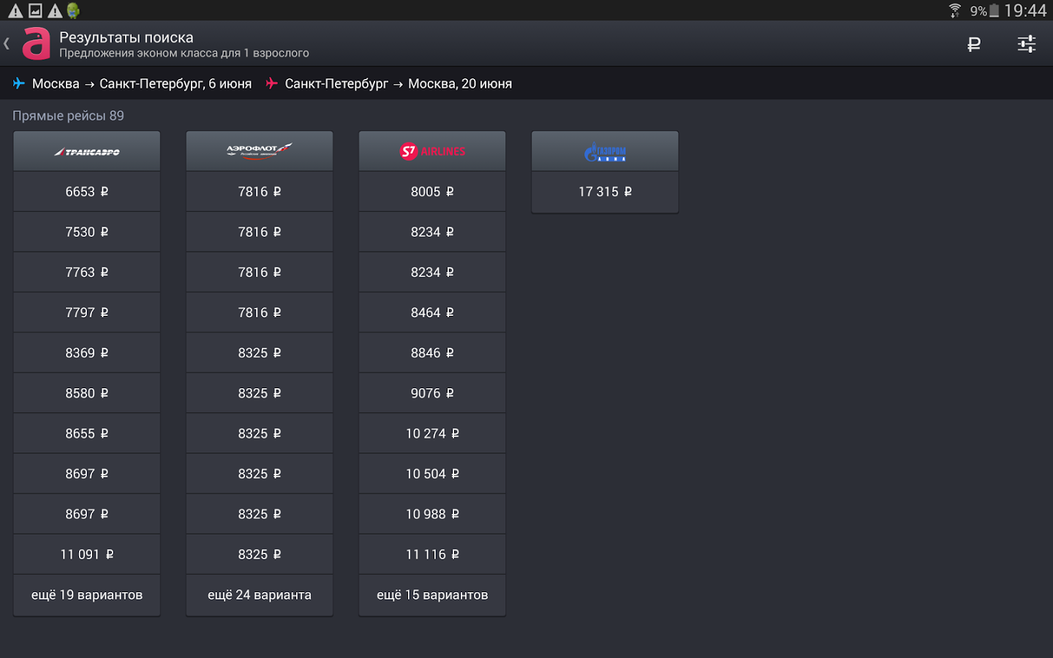Open search filters sliders icon
The height and width of the screenshot is (658, 1053).
[x=1026, y=45]
